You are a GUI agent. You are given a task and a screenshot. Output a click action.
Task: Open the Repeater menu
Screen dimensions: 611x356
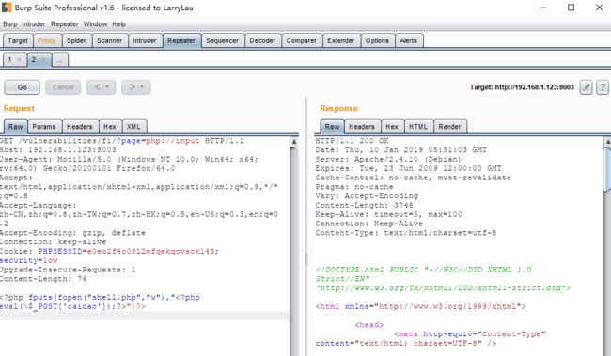point(65,24)
